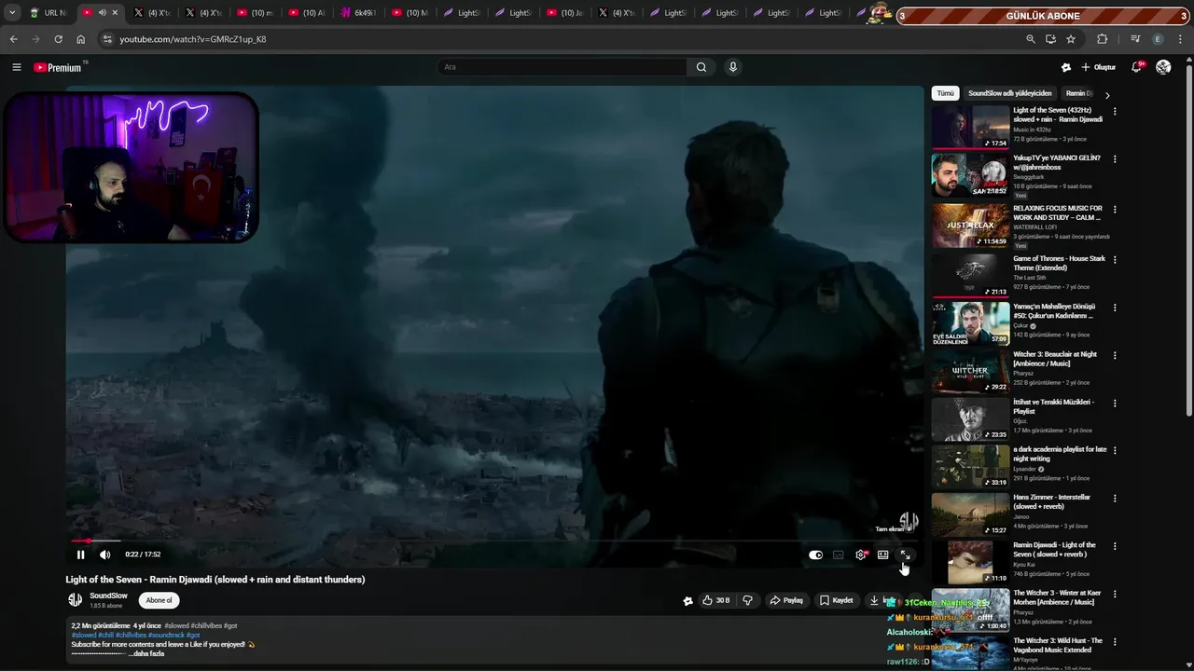Open options menu for YakupTV'ye YABANCI GELİN

coord(1115,159)
